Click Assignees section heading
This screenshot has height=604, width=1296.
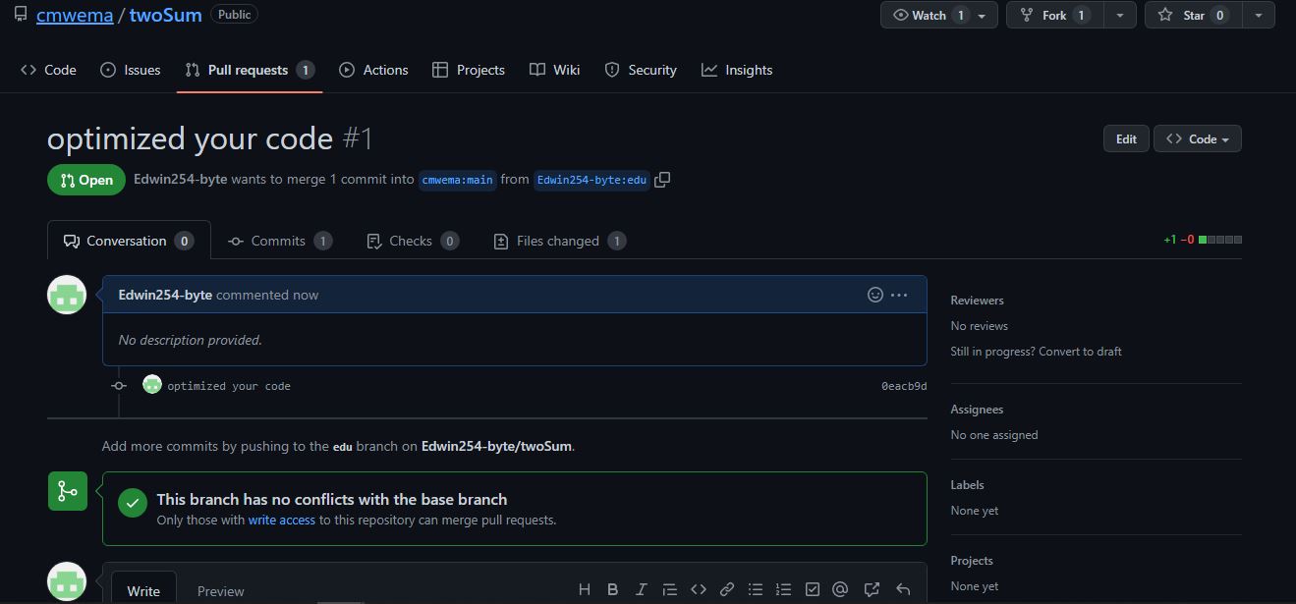[x=977, y=410]
